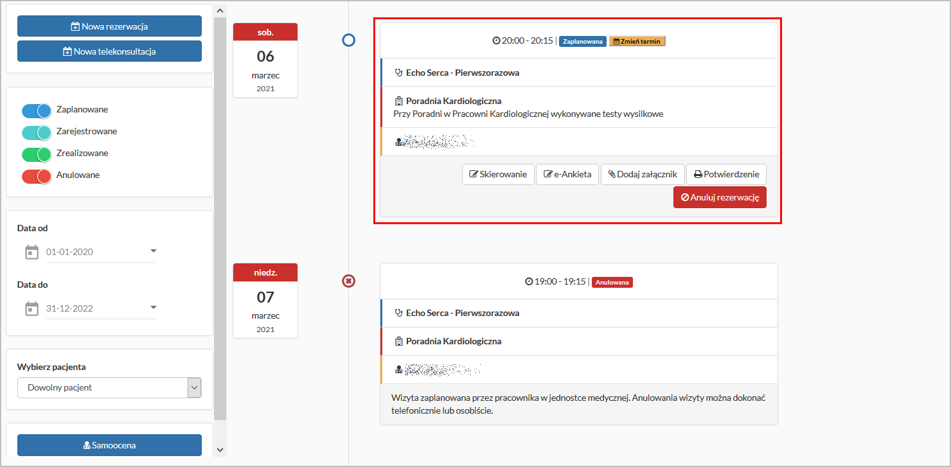Disable the Zarejestrowane filter switch

click(x=37, y=132)
